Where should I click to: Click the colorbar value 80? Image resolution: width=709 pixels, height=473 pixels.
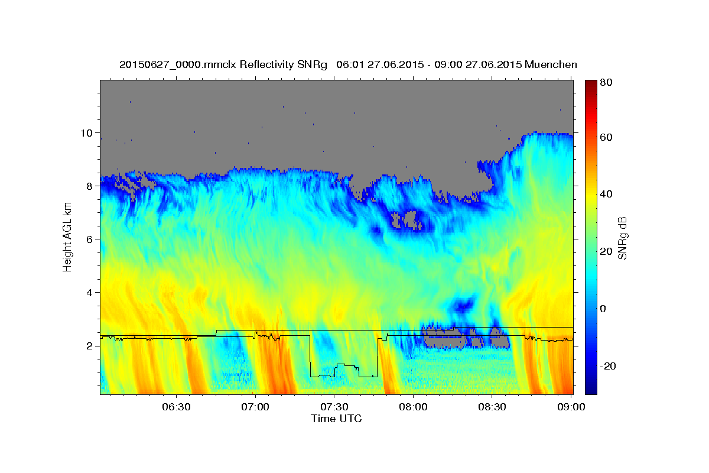(x=606, y=83)
